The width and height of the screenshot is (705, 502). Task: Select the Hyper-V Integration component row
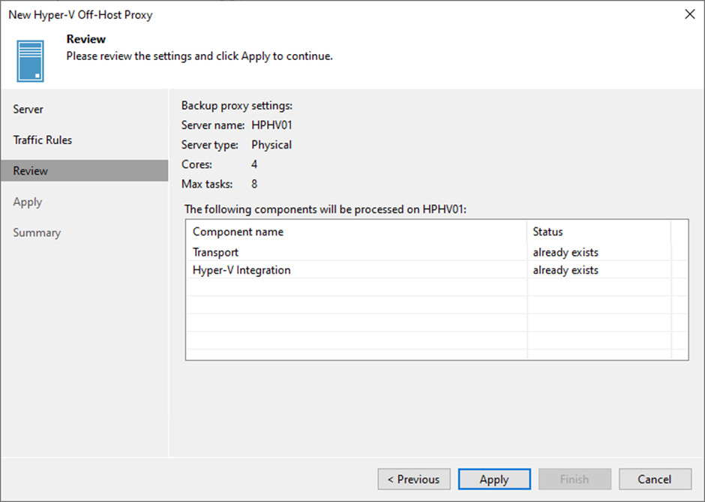click(436, 270)
